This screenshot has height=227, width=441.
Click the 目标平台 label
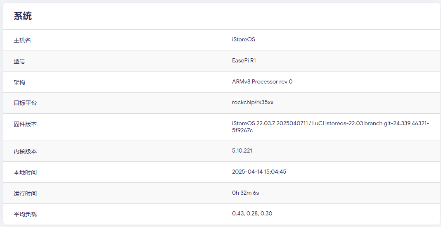pos(25,103)
